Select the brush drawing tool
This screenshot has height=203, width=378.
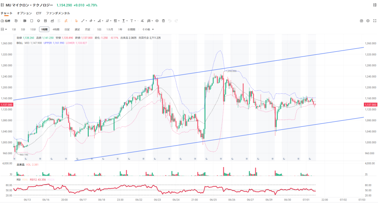coord(91,21)
